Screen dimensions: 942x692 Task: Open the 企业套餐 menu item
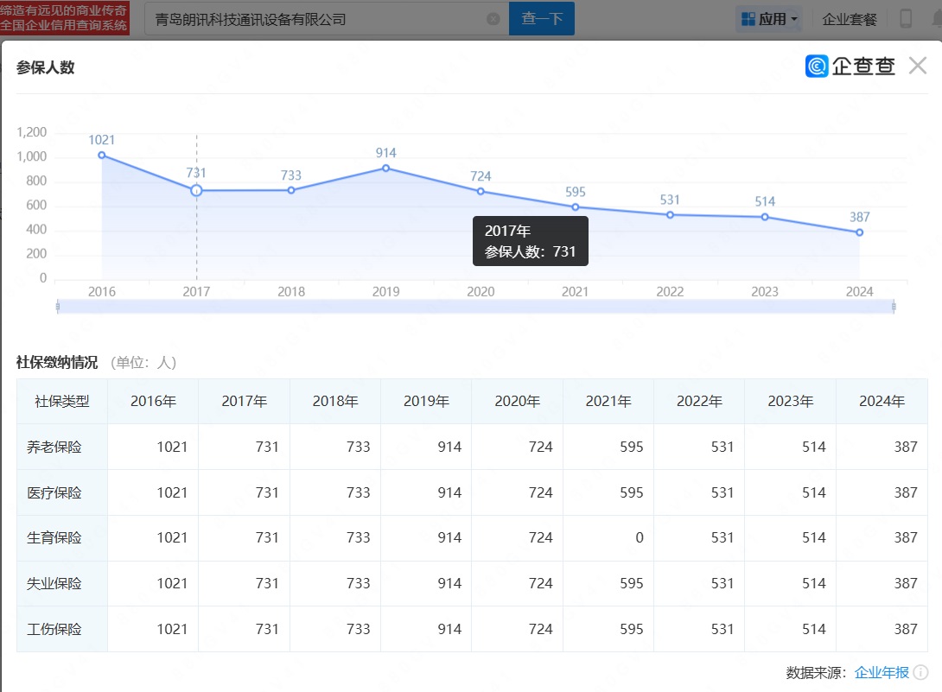pos(849,19)
